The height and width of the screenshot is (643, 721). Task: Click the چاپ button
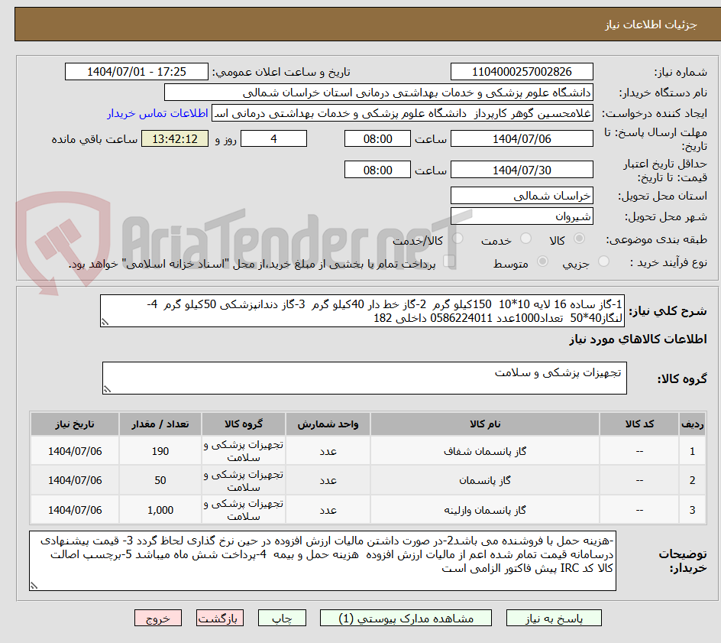[282, 618]
